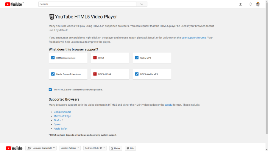Click the hourglass icon on History
The height and width of the screenshot is (151, 268).
point(112,148)
